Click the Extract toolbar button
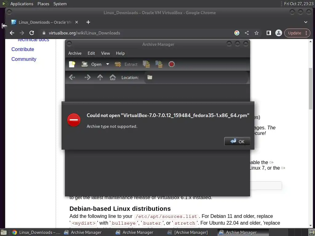 click(126, 64)
